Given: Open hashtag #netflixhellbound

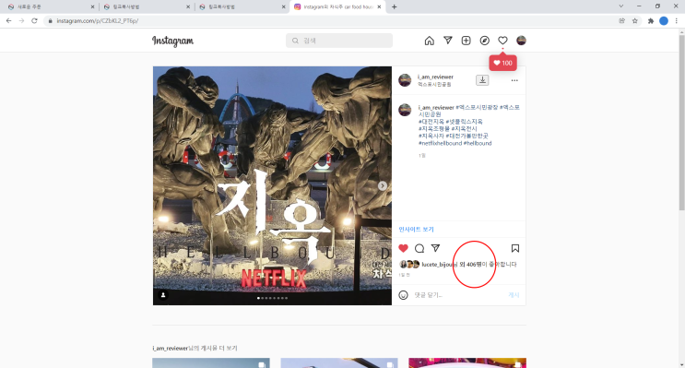Looking at the screenshot, I should click(x=440, y=143).
